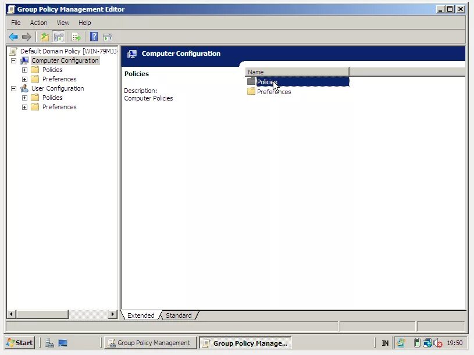Click right arrow of tree horizontal scrollbar
This screenshot has width=474, height=355.
(113, 314)
